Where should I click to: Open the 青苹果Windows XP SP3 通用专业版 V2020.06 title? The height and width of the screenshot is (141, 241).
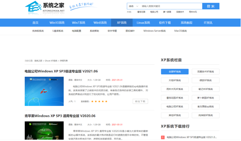60,116
